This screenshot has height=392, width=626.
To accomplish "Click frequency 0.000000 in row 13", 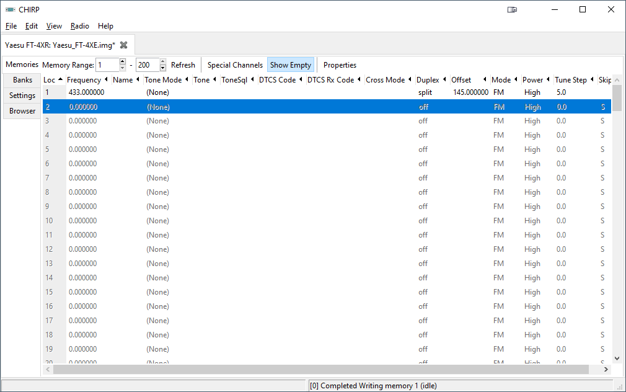I will (82, 264).
